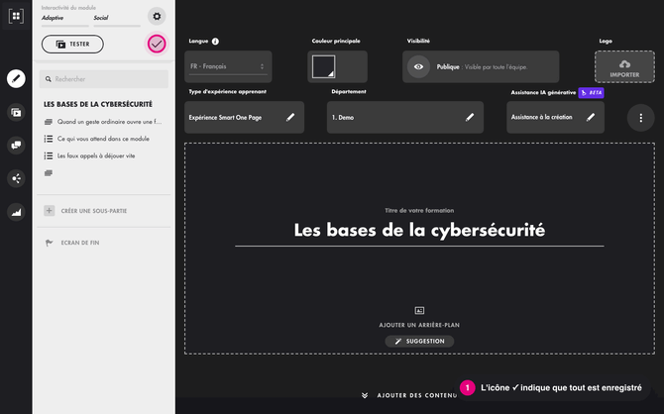The height and width of the screenshot is (414, 664).
Task: Open the Publique visibility selector
Action: click(481, 67)
